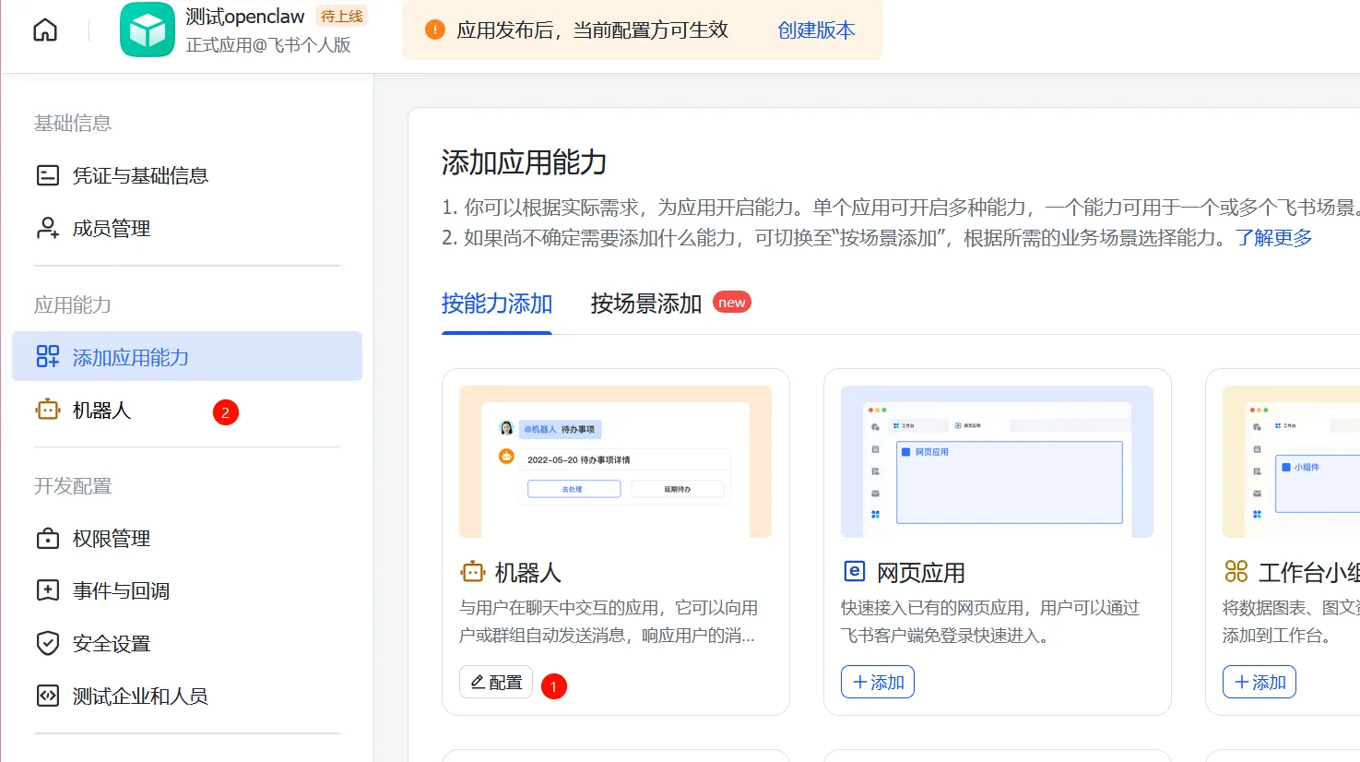Screen dimensions: 1360x762
Task: Open 事件与回调 in the sidebar
Action: coord(187,590)
